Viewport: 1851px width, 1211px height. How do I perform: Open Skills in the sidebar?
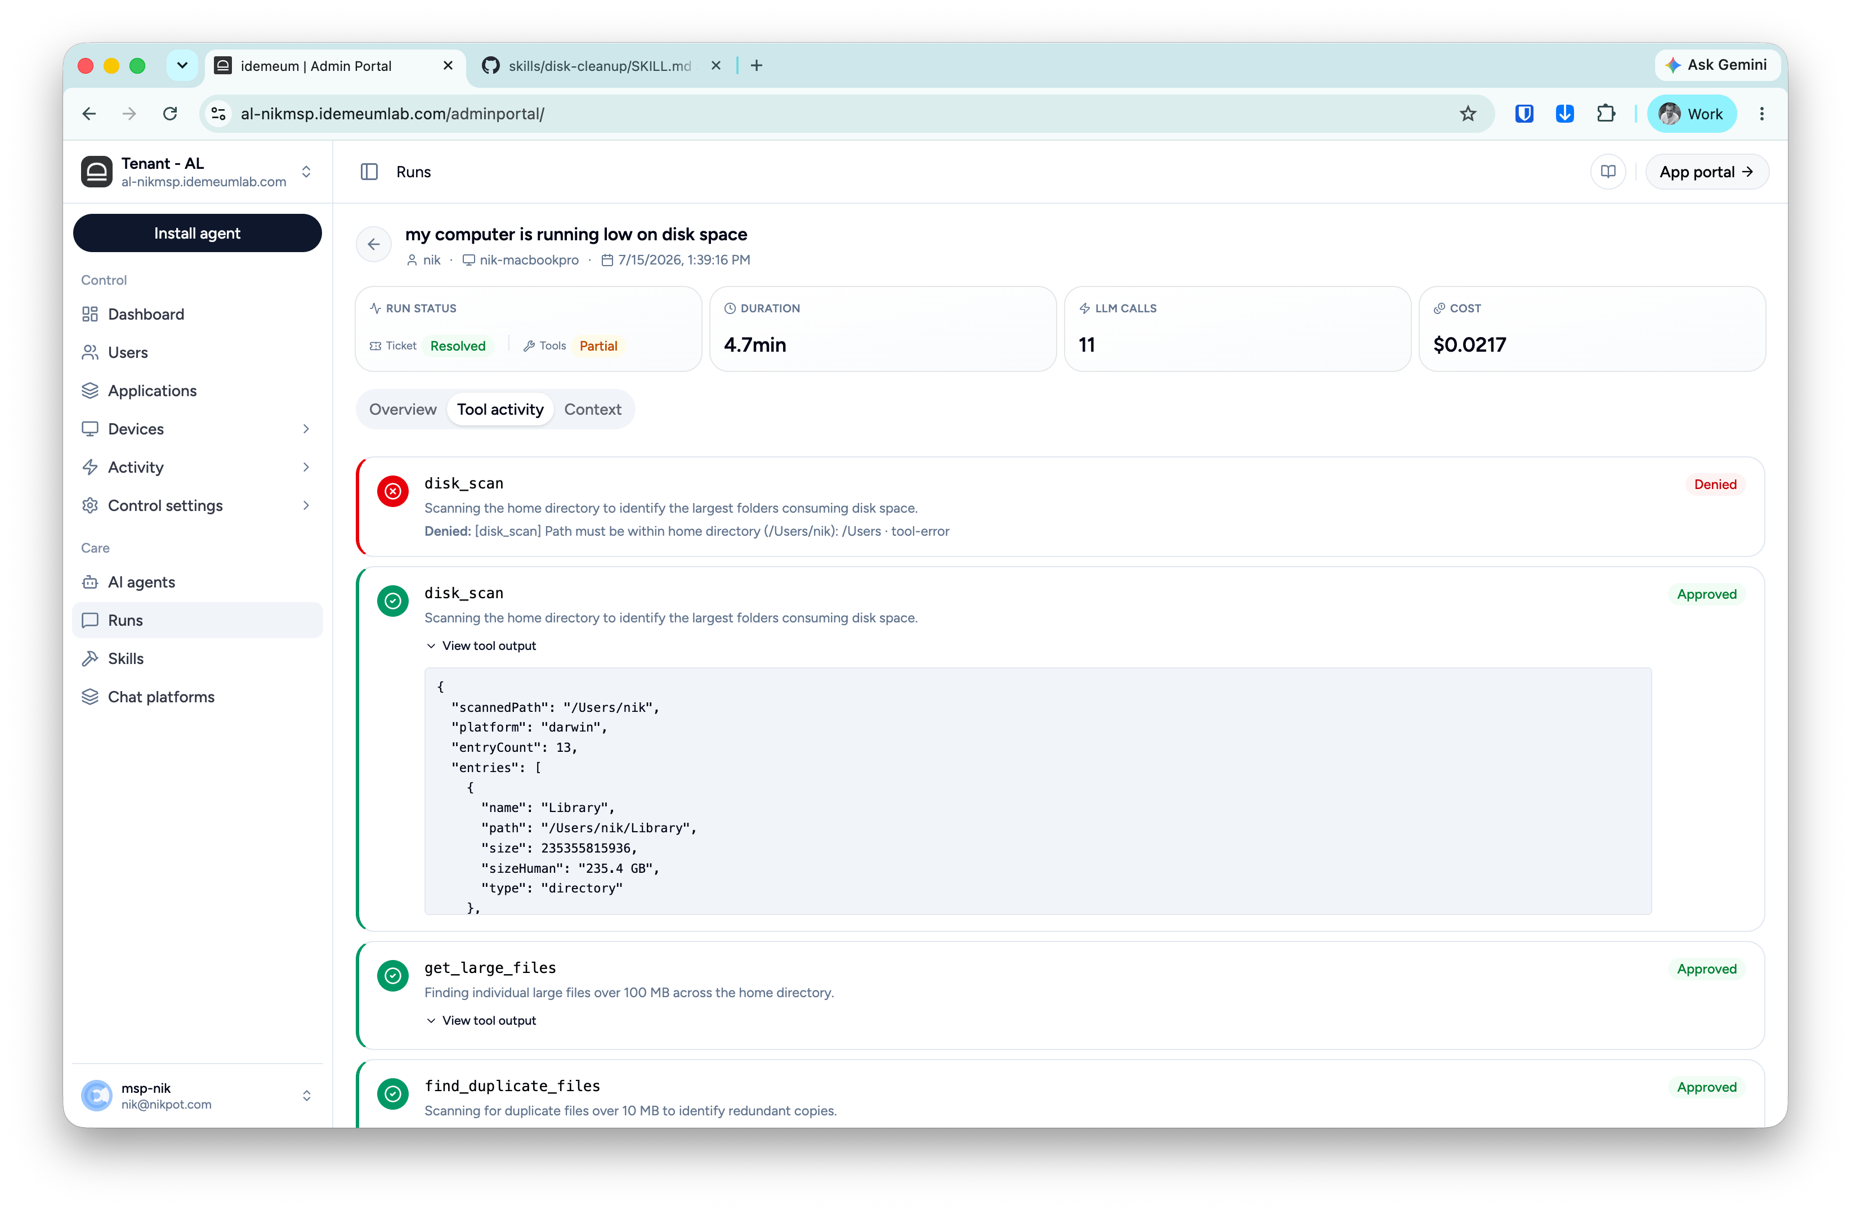(198, 658)
